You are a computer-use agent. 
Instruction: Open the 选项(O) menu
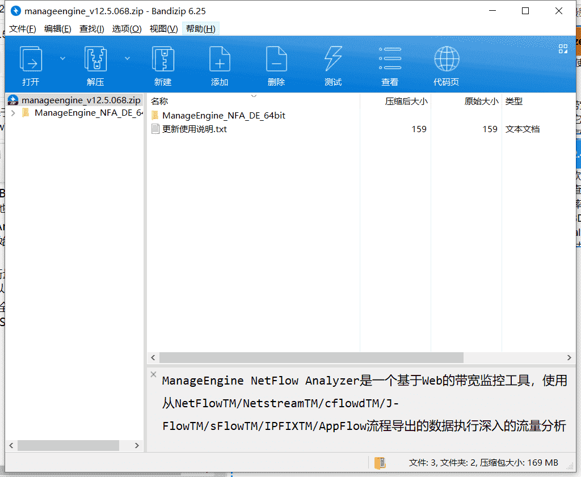[x=127, y=29]
